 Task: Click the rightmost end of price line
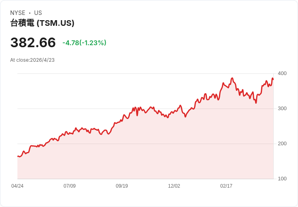pyautogui.click(x=273, y=79)
